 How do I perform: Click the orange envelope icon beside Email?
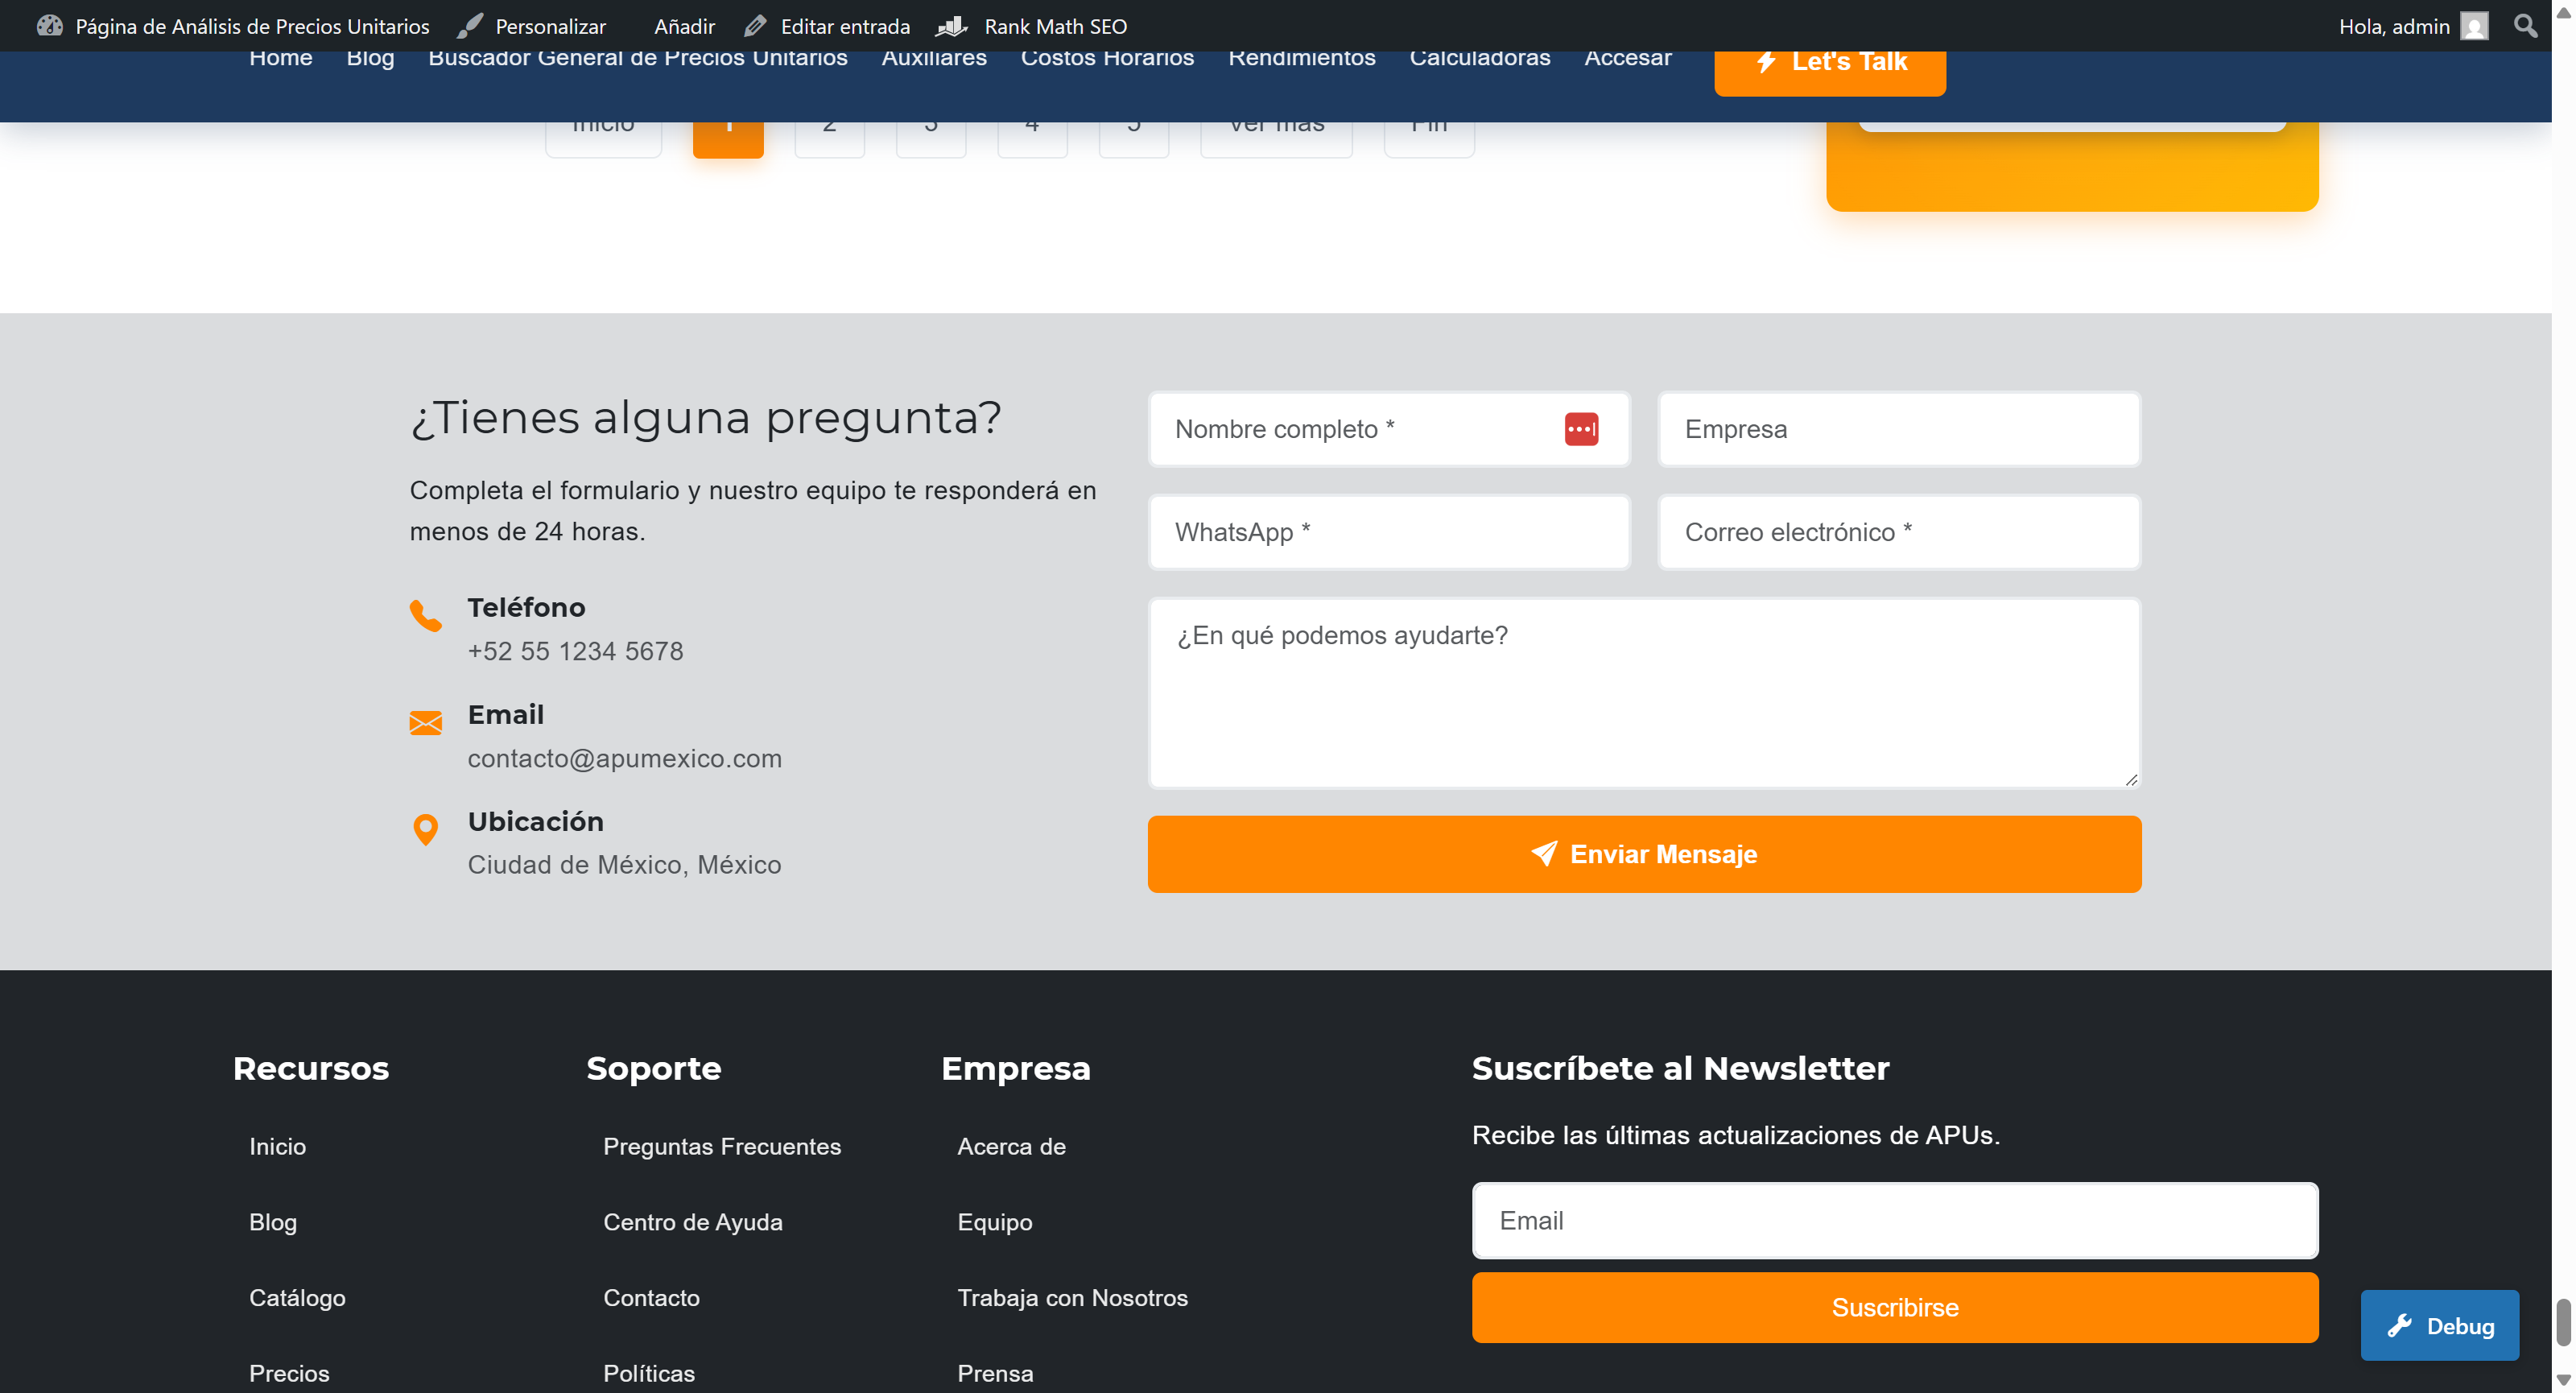pos(425,723)
